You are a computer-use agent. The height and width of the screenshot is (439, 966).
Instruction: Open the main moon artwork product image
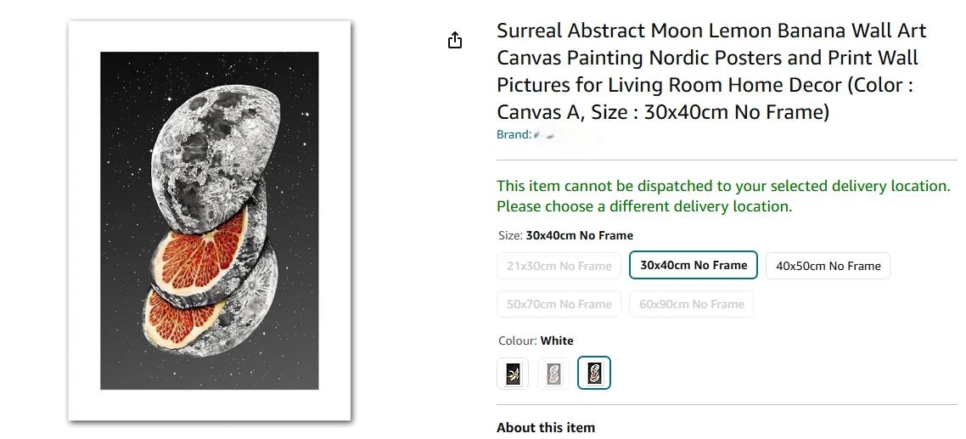210,221
